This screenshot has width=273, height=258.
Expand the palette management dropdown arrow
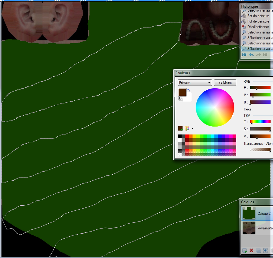click(x=192, y=129)
